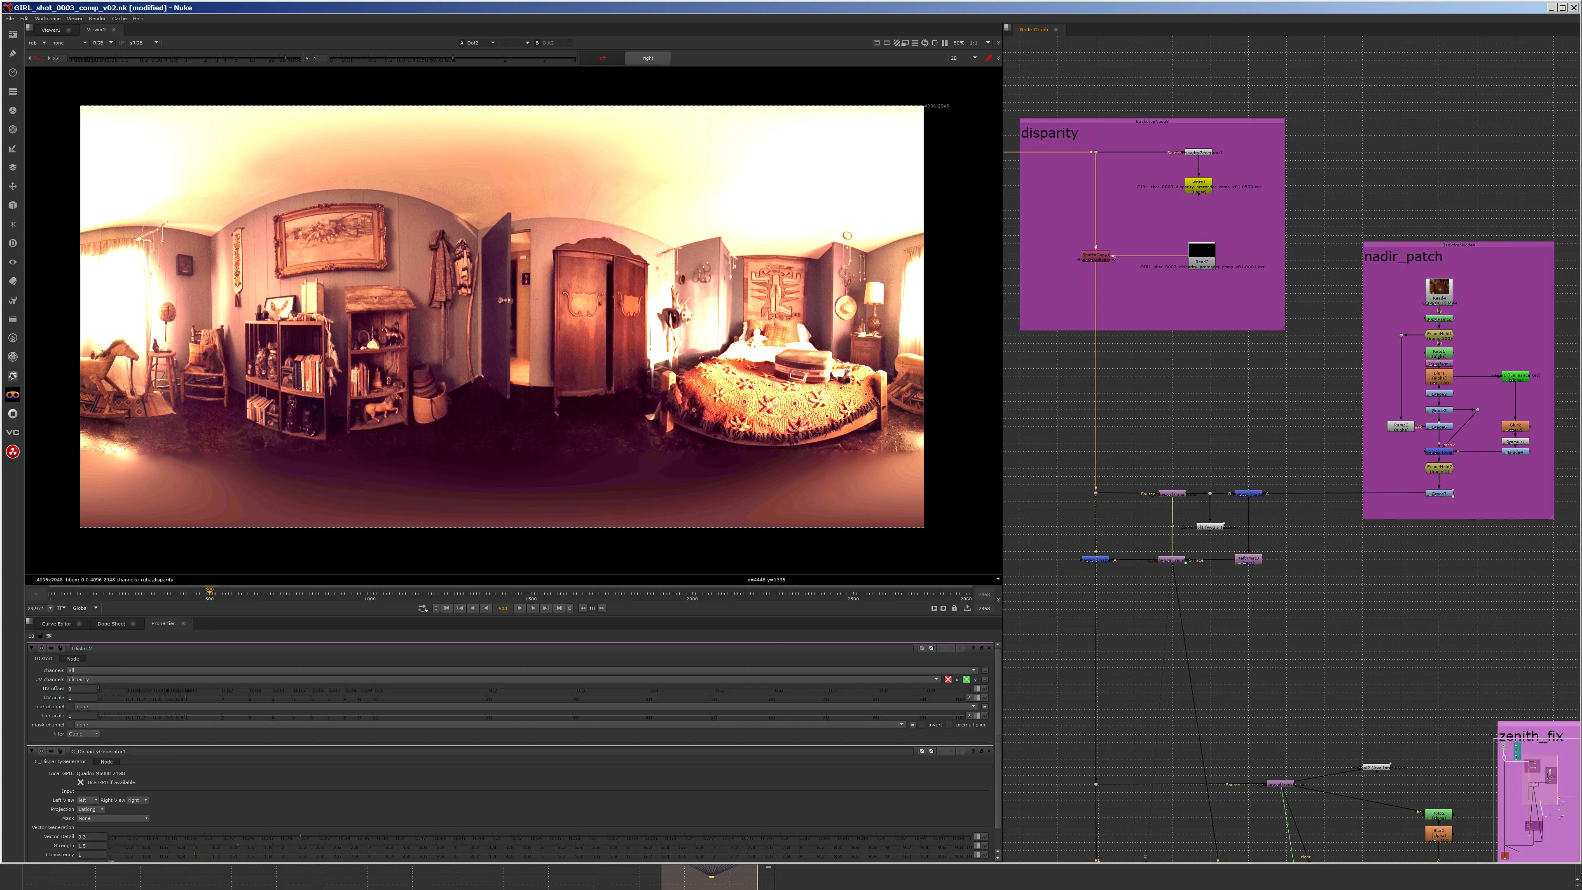Switch to the Viewer1 tab
Screen dimensions: 1582x890
(x=51, y=30)
